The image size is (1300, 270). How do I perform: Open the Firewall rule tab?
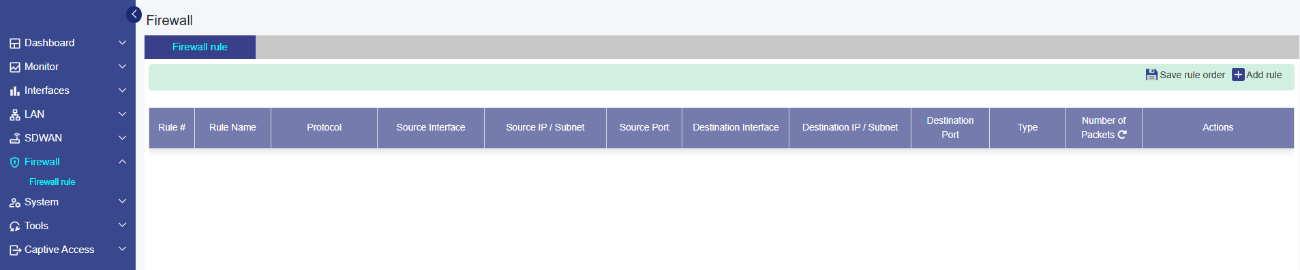(x=200, y=47)
